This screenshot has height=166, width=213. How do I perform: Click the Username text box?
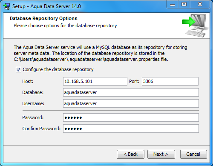click(131, 103)
